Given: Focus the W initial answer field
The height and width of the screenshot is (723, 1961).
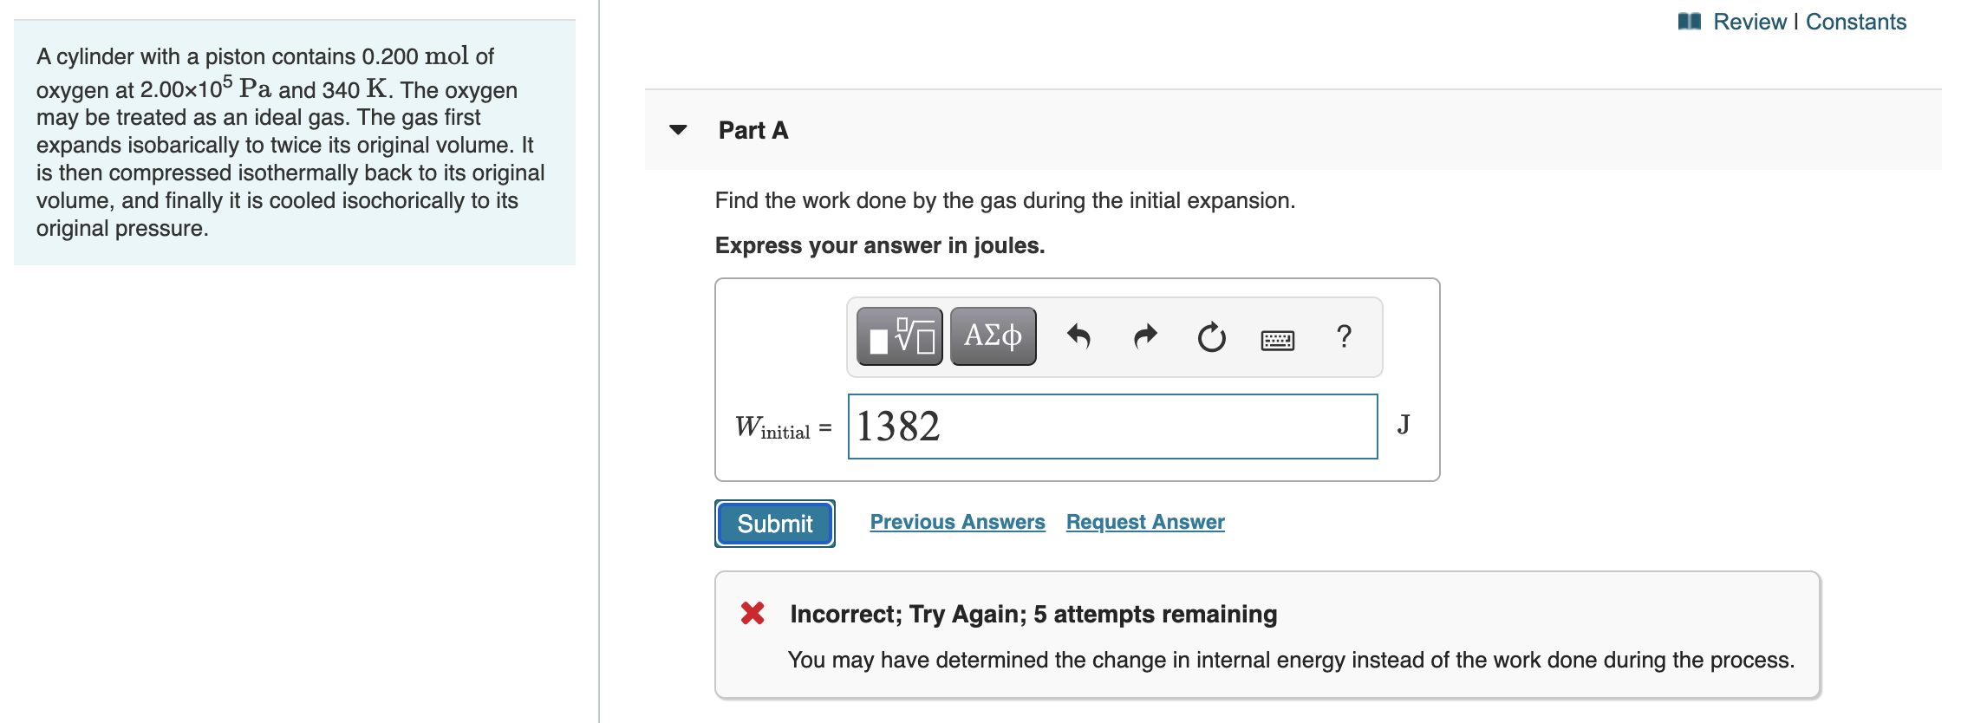Looking at the screenshot, I should click(1112, 427).
